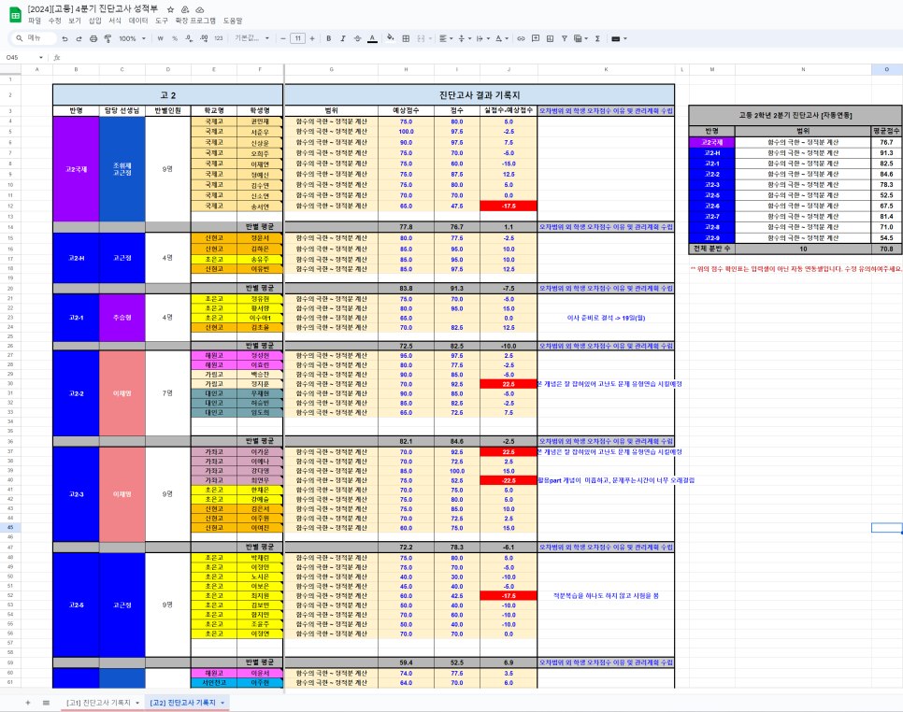Open horizontal align dropdown
Screen dimensions: 903x712
tap(446, 38)
